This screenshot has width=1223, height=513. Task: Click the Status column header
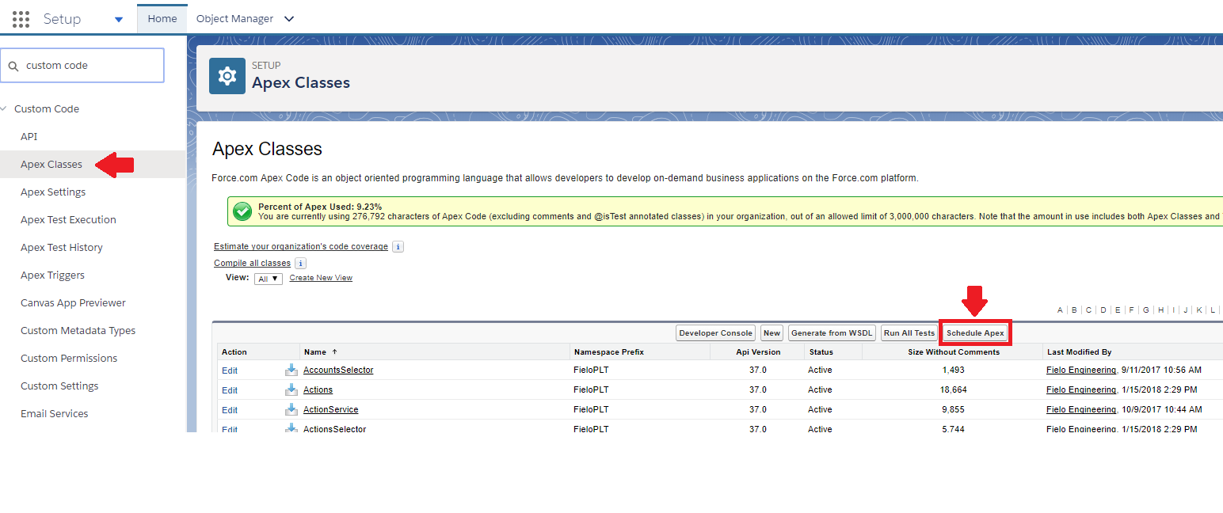[821, 351]
